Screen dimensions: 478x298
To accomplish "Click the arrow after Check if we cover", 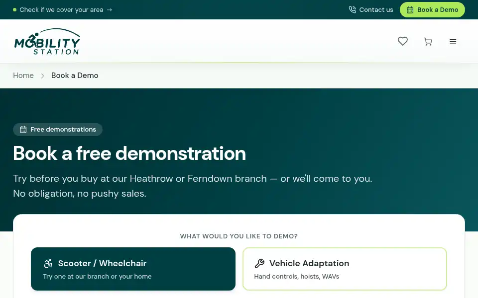I will (110, 10).
